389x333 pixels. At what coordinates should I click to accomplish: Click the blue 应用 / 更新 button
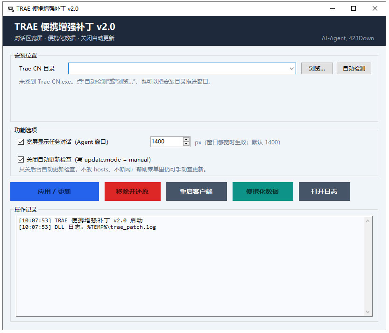[x=55, y=191]
